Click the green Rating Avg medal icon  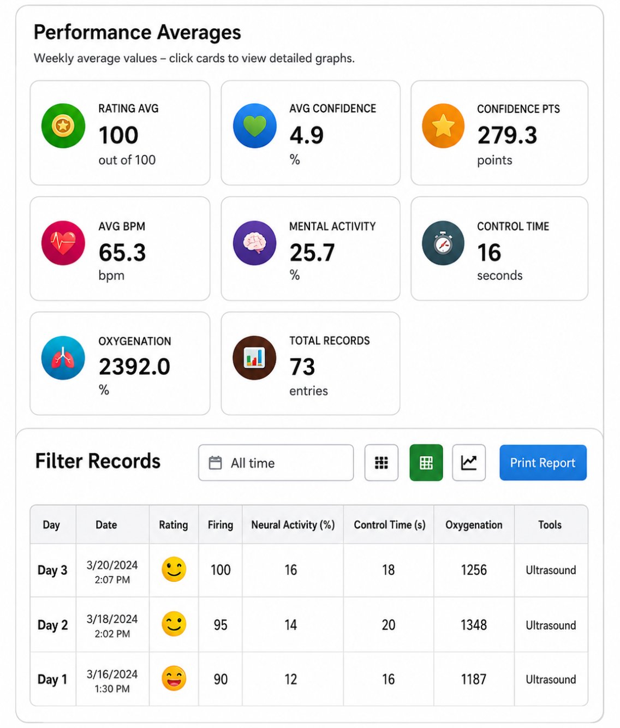point(63,126)
